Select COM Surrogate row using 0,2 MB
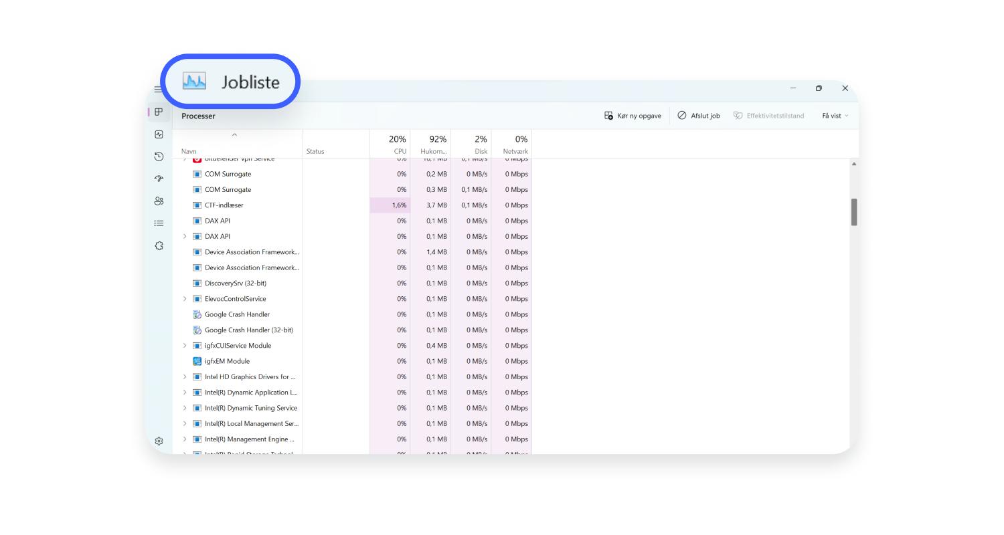The height and width of the screenshot is (535, 1004). (352, 174)
